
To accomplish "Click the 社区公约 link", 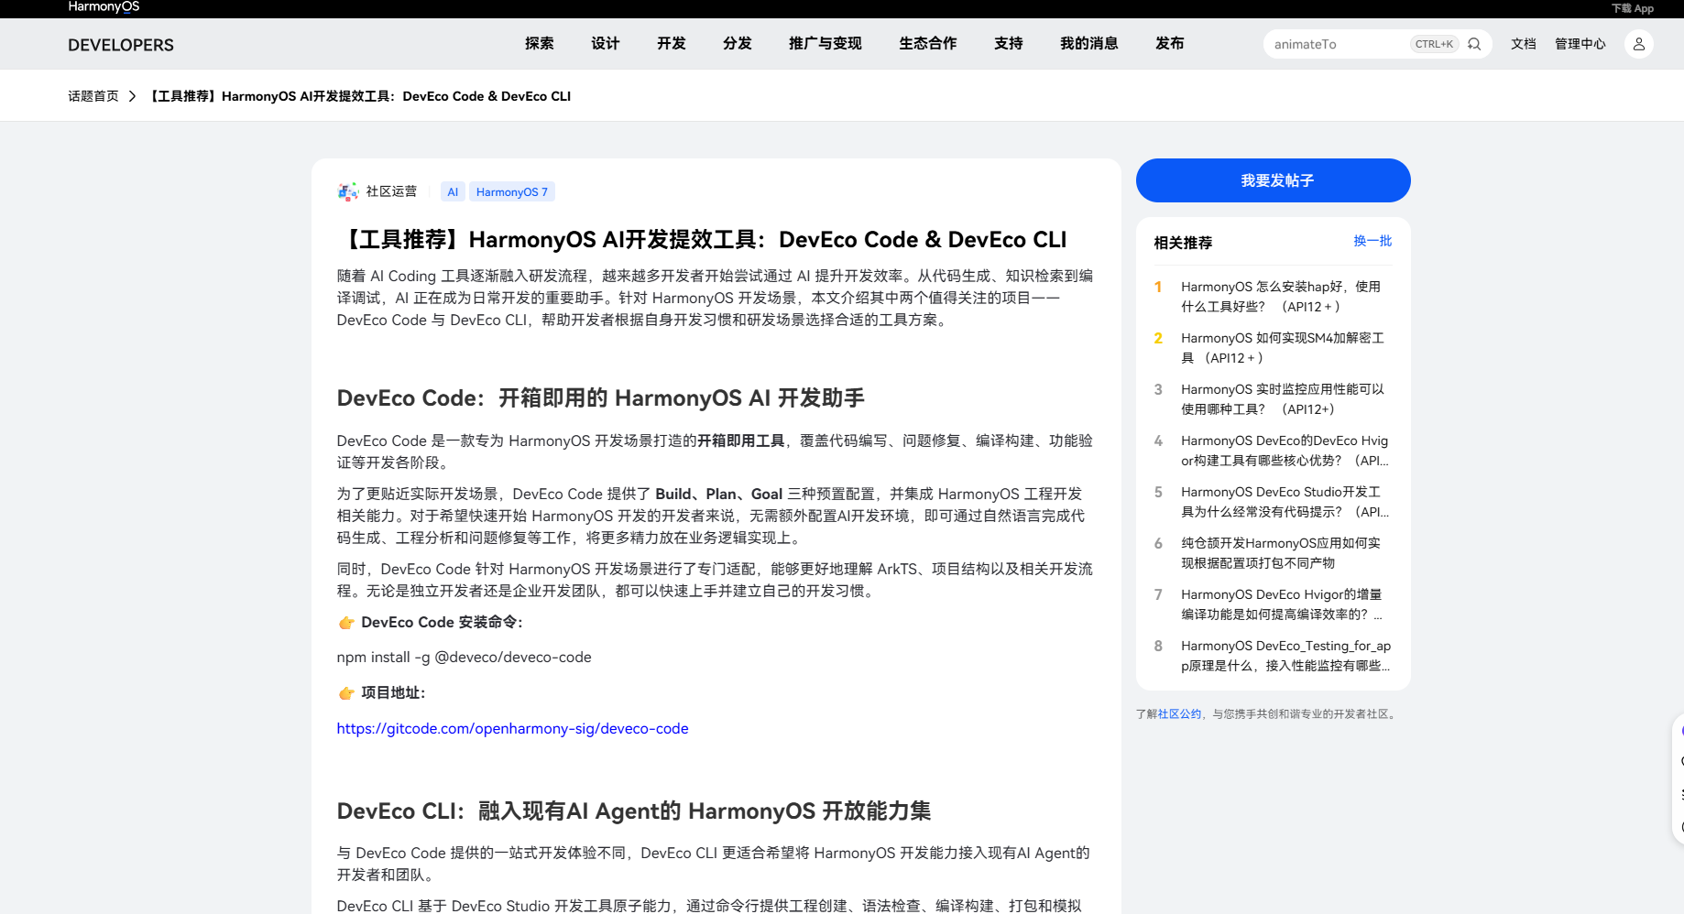I will [1179, 714].
